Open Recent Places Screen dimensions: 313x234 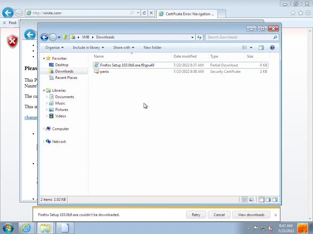point(66,78)
